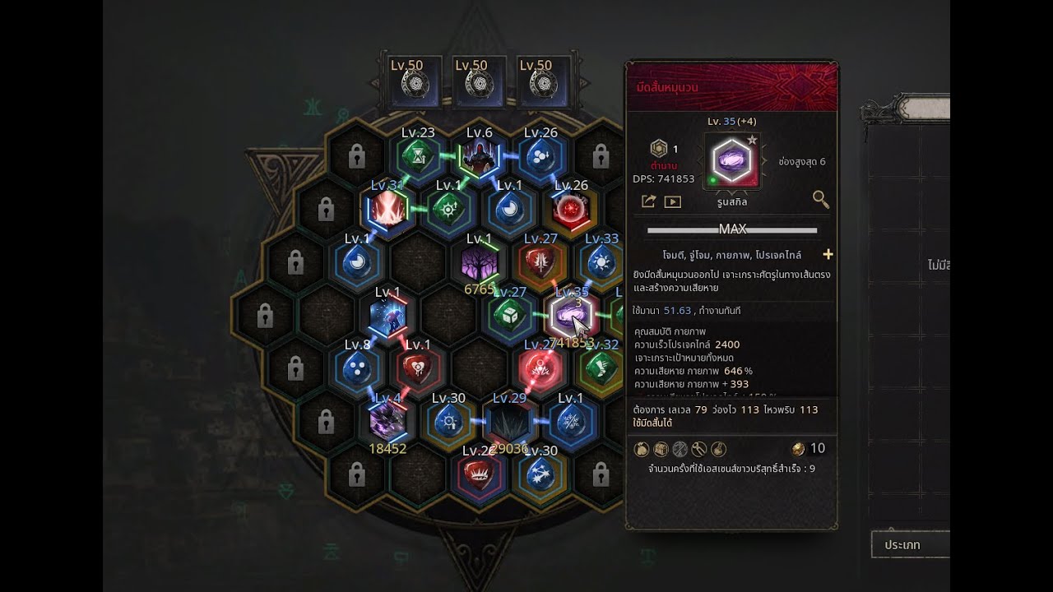Click the share icon in skill panel
The image size is (1053, 592).
(x=647, y=201)
